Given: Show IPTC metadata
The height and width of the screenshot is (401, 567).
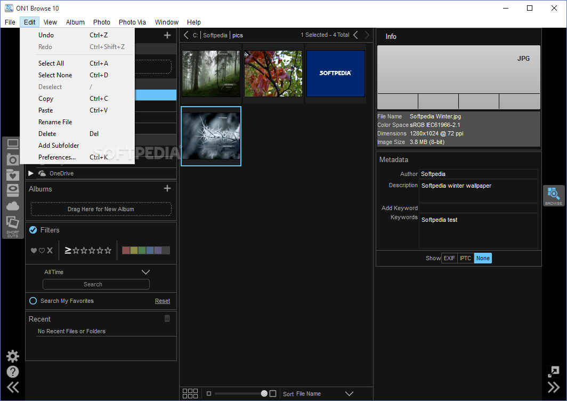Looking at the screenshot, I should coord(465,258).
